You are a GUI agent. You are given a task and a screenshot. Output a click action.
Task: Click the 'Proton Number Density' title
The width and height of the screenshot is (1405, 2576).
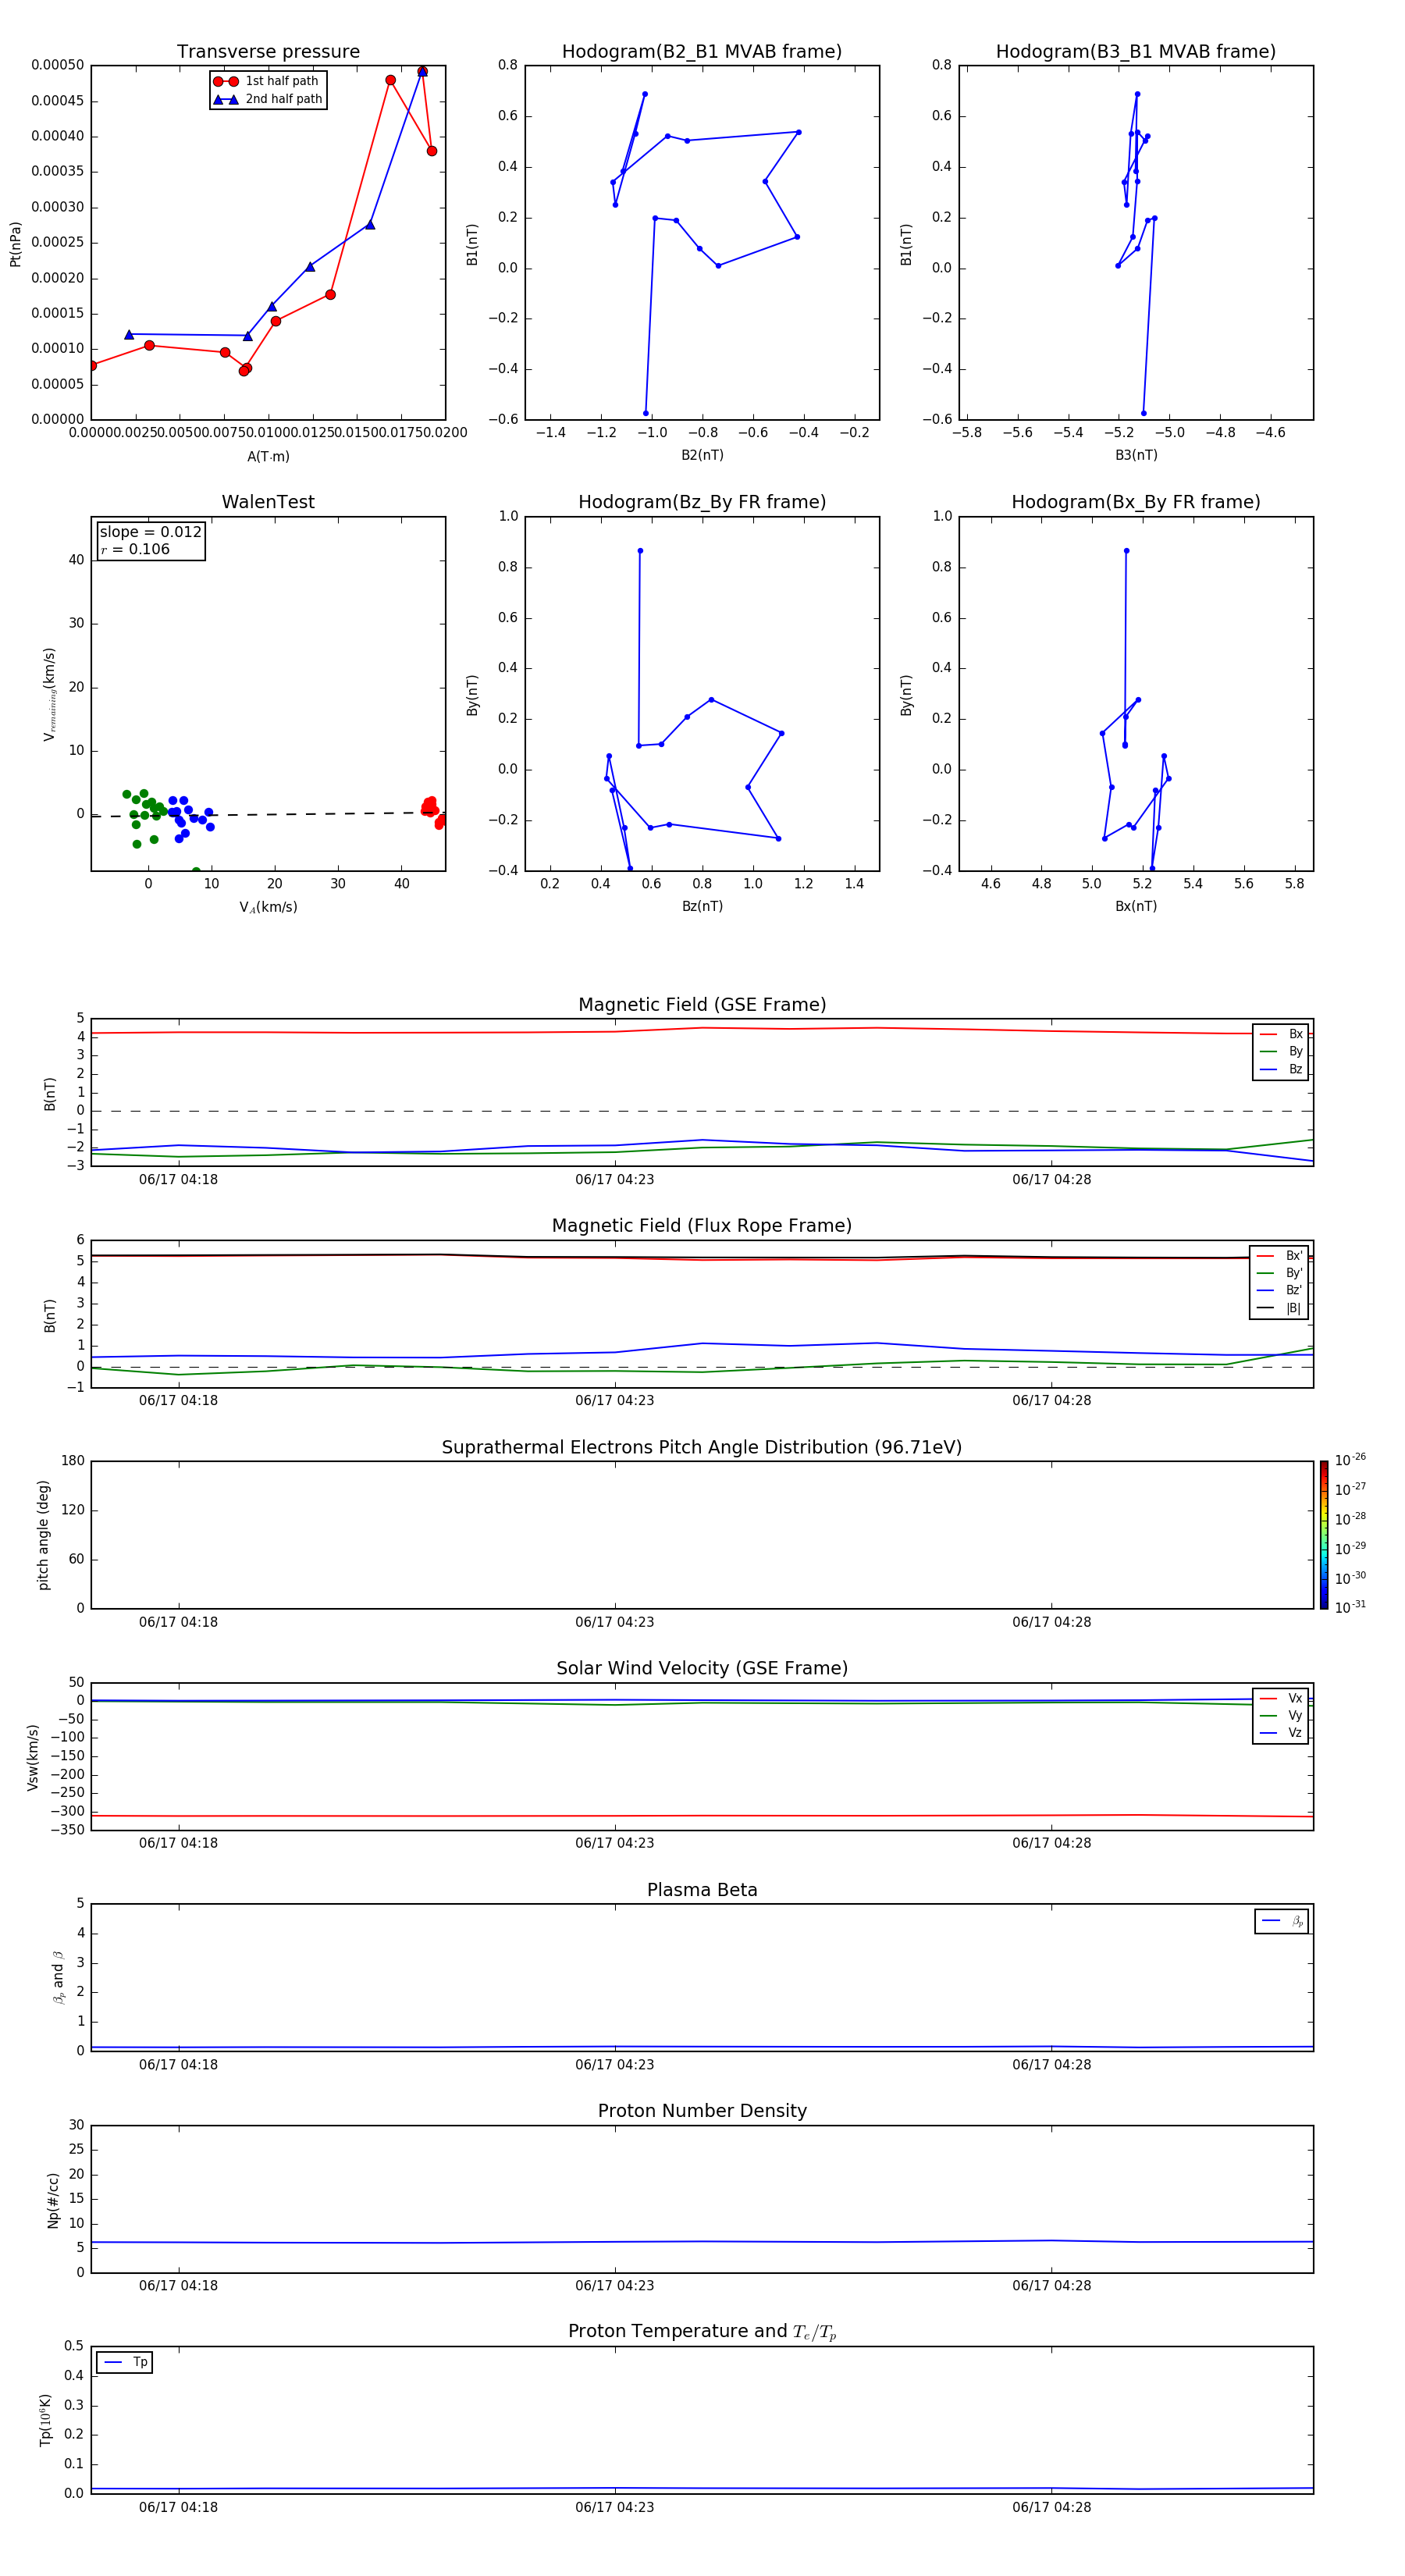pos(702,2111)
